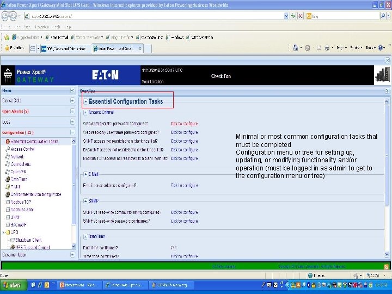Image resolution: width=392 pixels, height=294 pixels.
Task: Configure the Web administrator password link
Action: coord(184,124)
